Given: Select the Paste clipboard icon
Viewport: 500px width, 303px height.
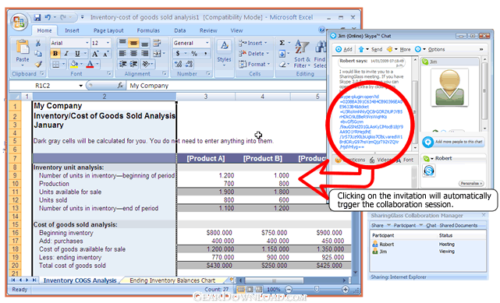Looking at the screenshot, I should click(23, 51).
